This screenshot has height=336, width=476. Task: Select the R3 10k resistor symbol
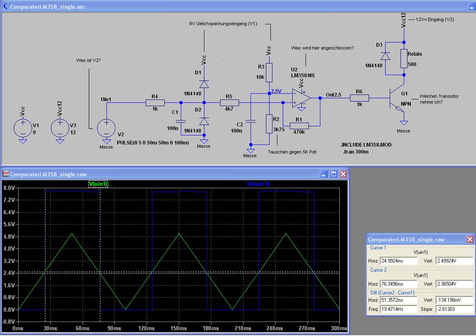(x=269, y=73)
